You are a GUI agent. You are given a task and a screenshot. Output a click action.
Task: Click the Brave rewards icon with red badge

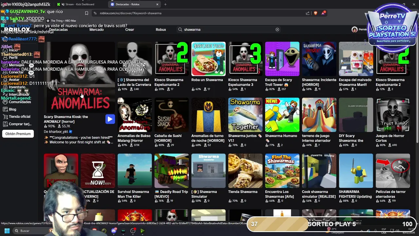(323, 13)
